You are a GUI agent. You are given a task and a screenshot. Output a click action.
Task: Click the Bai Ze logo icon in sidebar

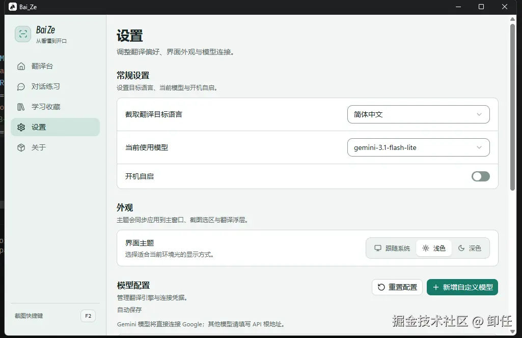point(23,34)
